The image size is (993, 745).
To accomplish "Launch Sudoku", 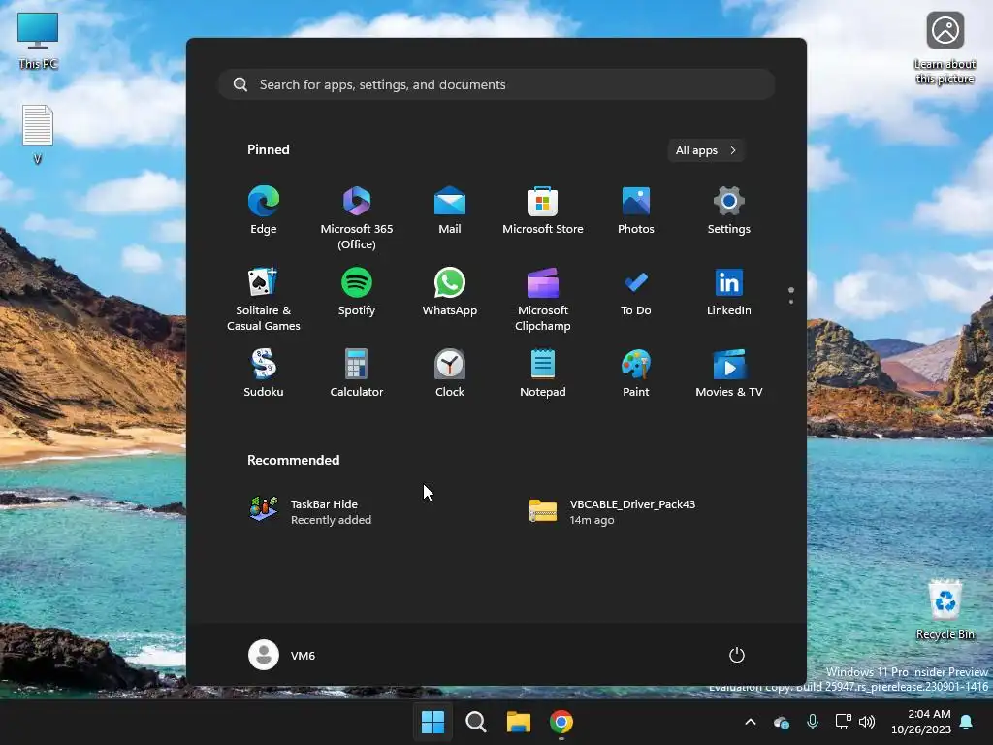I will [x=264, y=373].
